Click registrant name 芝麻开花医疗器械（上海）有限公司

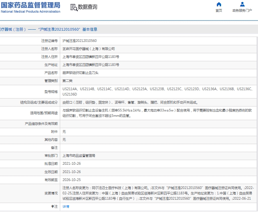[x=88, y=49]
